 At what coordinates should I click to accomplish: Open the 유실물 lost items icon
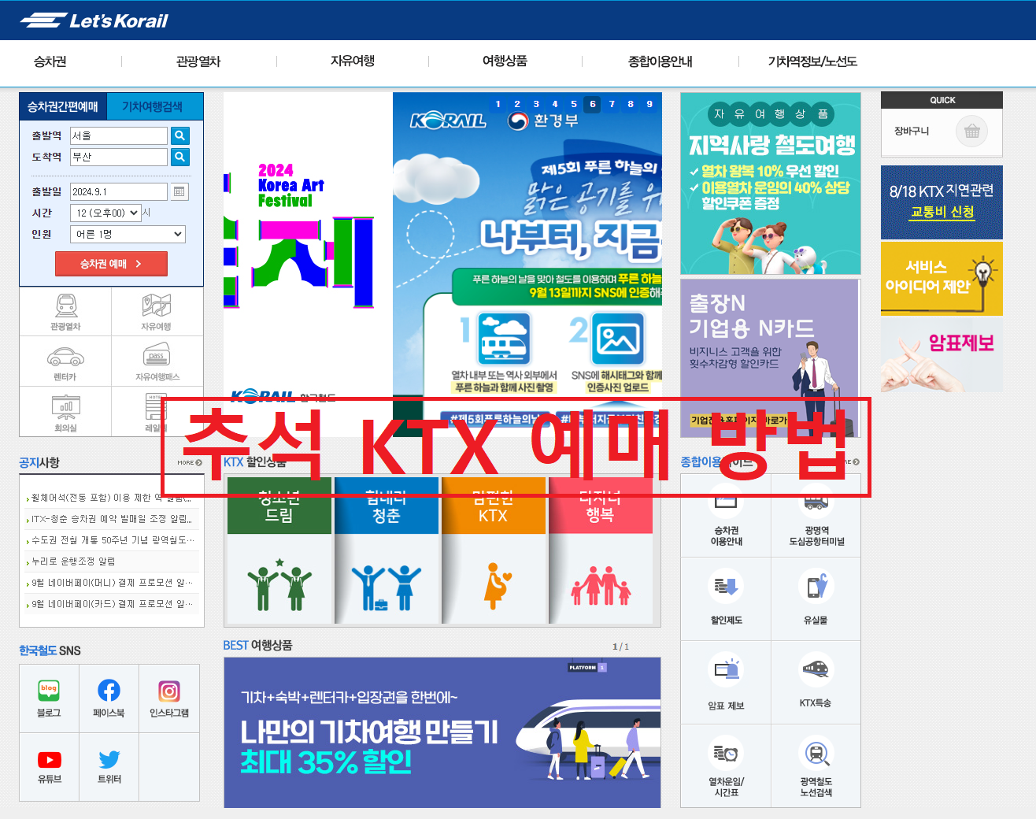pos(816,586)
